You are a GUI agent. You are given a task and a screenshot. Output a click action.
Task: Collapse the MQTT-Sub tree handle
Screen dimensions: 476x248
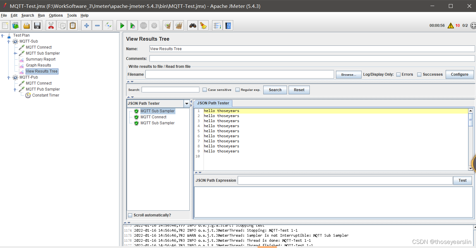9,41
